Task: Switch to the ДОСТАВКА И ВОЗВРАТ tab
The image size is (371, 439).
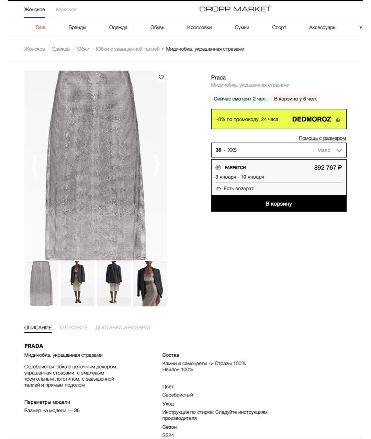Action: [123, 328]
